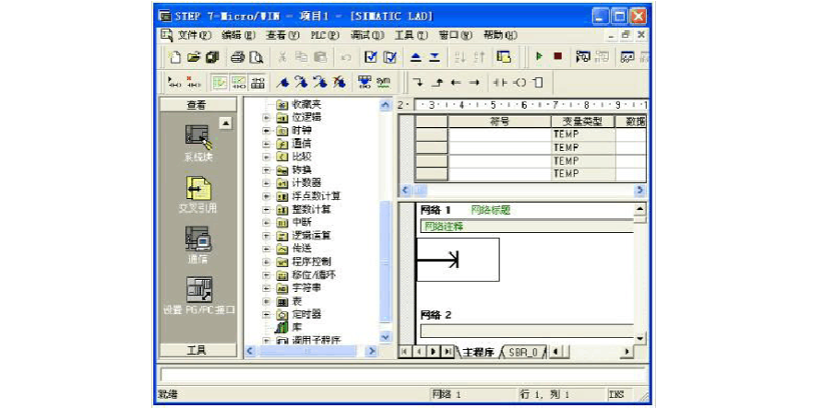
Task: Upload from PLC using the up-arrow icon
Action: tap(415, 57)
